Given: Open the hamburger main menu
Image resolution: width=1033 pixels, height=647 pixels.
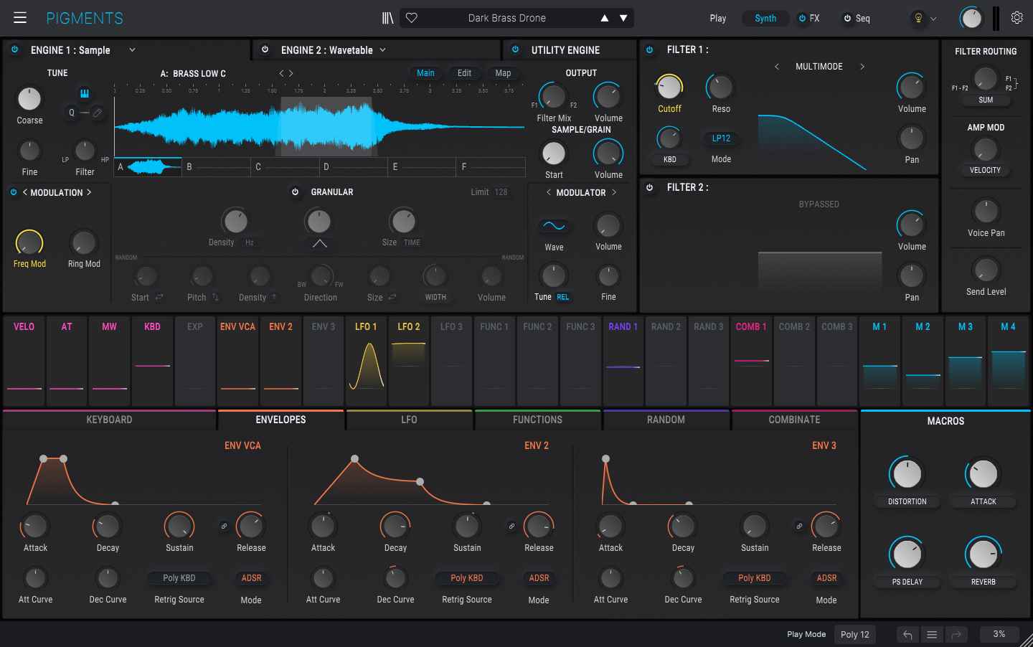Looking at the screenshot, I should (20, 18).
